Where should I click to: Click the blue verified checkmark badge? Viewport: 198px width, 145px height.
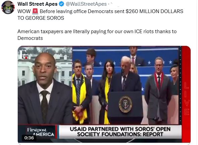click(62, 4)
